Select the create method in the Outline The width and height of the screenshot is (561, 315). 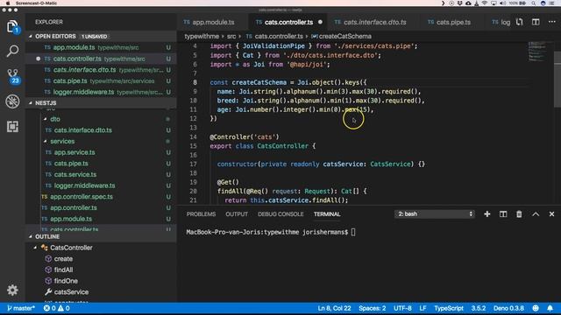pos(63,259)
